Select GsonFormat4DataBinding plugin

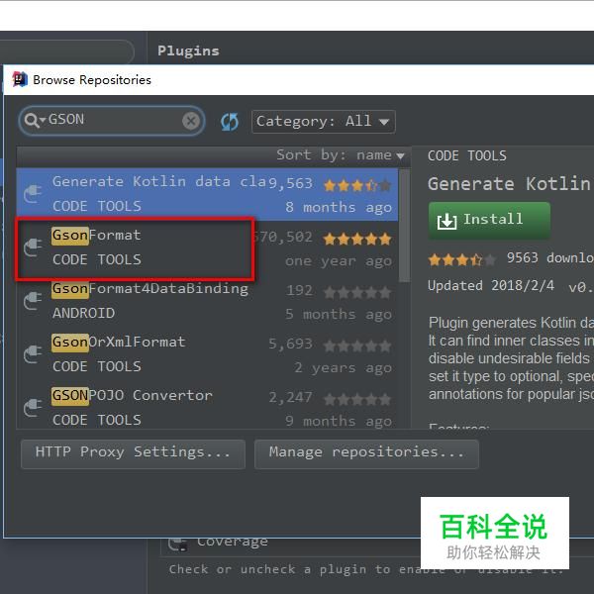pos(207,302)
